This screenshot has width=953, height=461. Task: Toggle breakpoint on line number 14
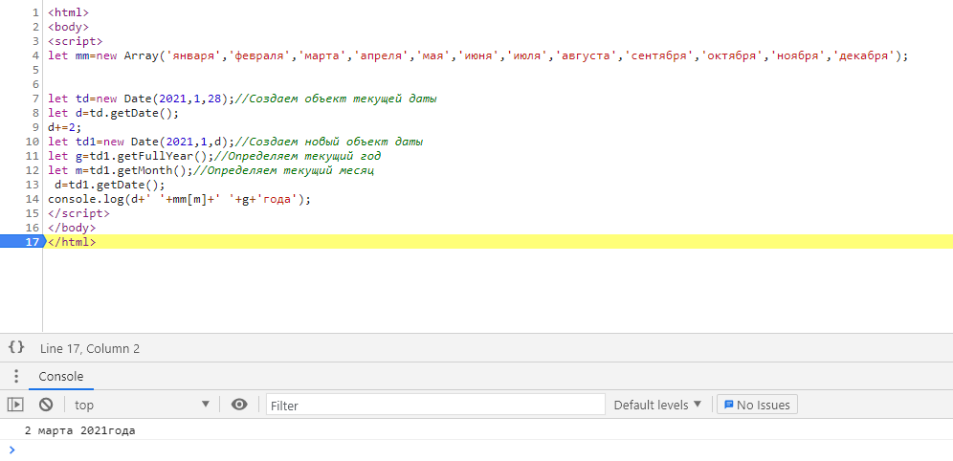point(33,199)
